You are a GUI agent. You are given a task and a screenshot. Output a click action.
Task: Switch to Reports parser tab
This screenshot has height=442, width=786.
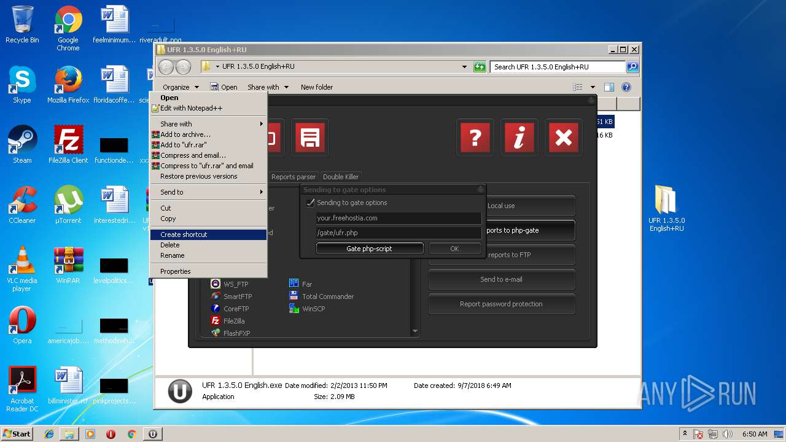[294, 177]
